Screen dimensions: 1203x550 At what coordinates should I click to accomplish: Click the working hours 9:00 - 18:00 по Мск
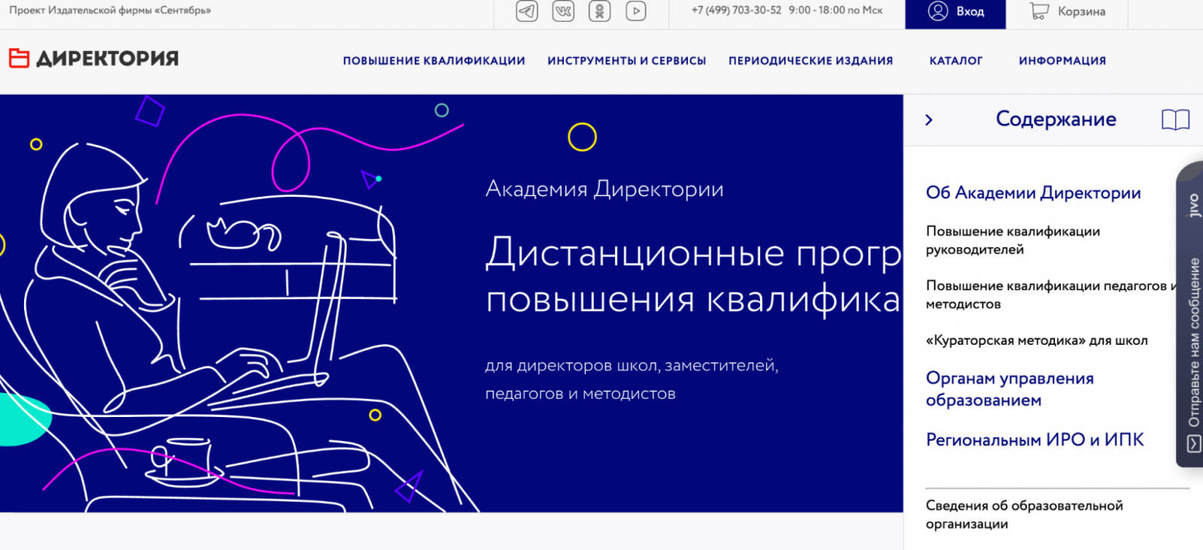coord(835,11)
